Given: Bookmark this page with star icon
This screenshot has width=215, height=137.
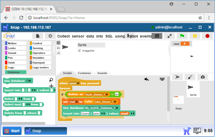Looking at the screenshot, I should click(200, 18).
